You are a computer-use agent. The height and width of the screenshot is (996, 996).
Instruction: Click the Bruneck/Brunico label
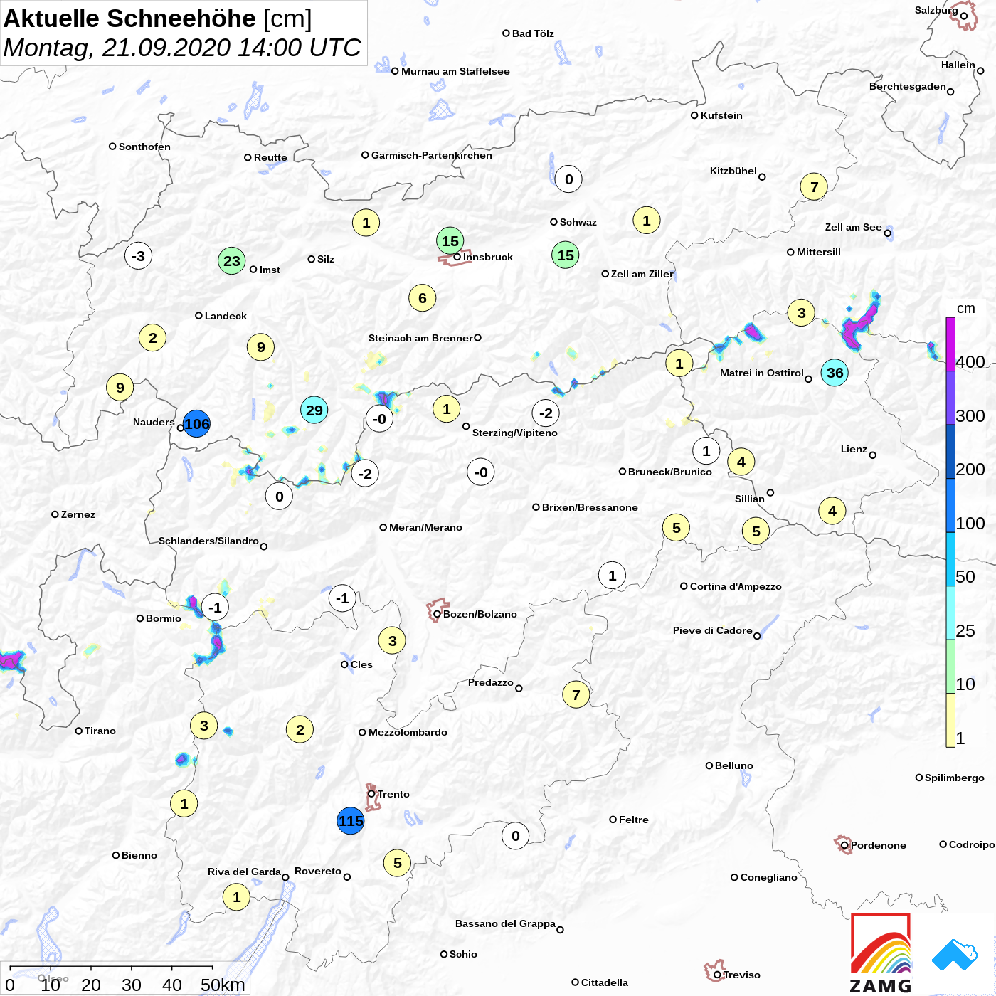click(x=670, y=472)
